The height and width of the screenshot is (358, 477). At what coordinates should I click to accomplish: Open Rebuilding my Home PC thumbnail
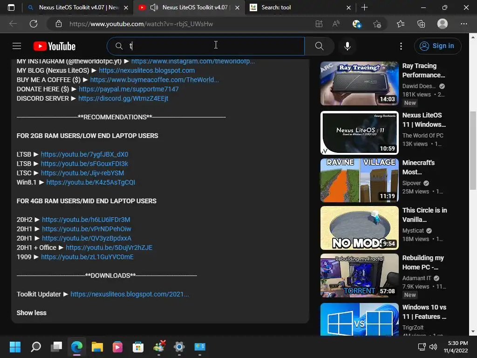tap(359, 275)
